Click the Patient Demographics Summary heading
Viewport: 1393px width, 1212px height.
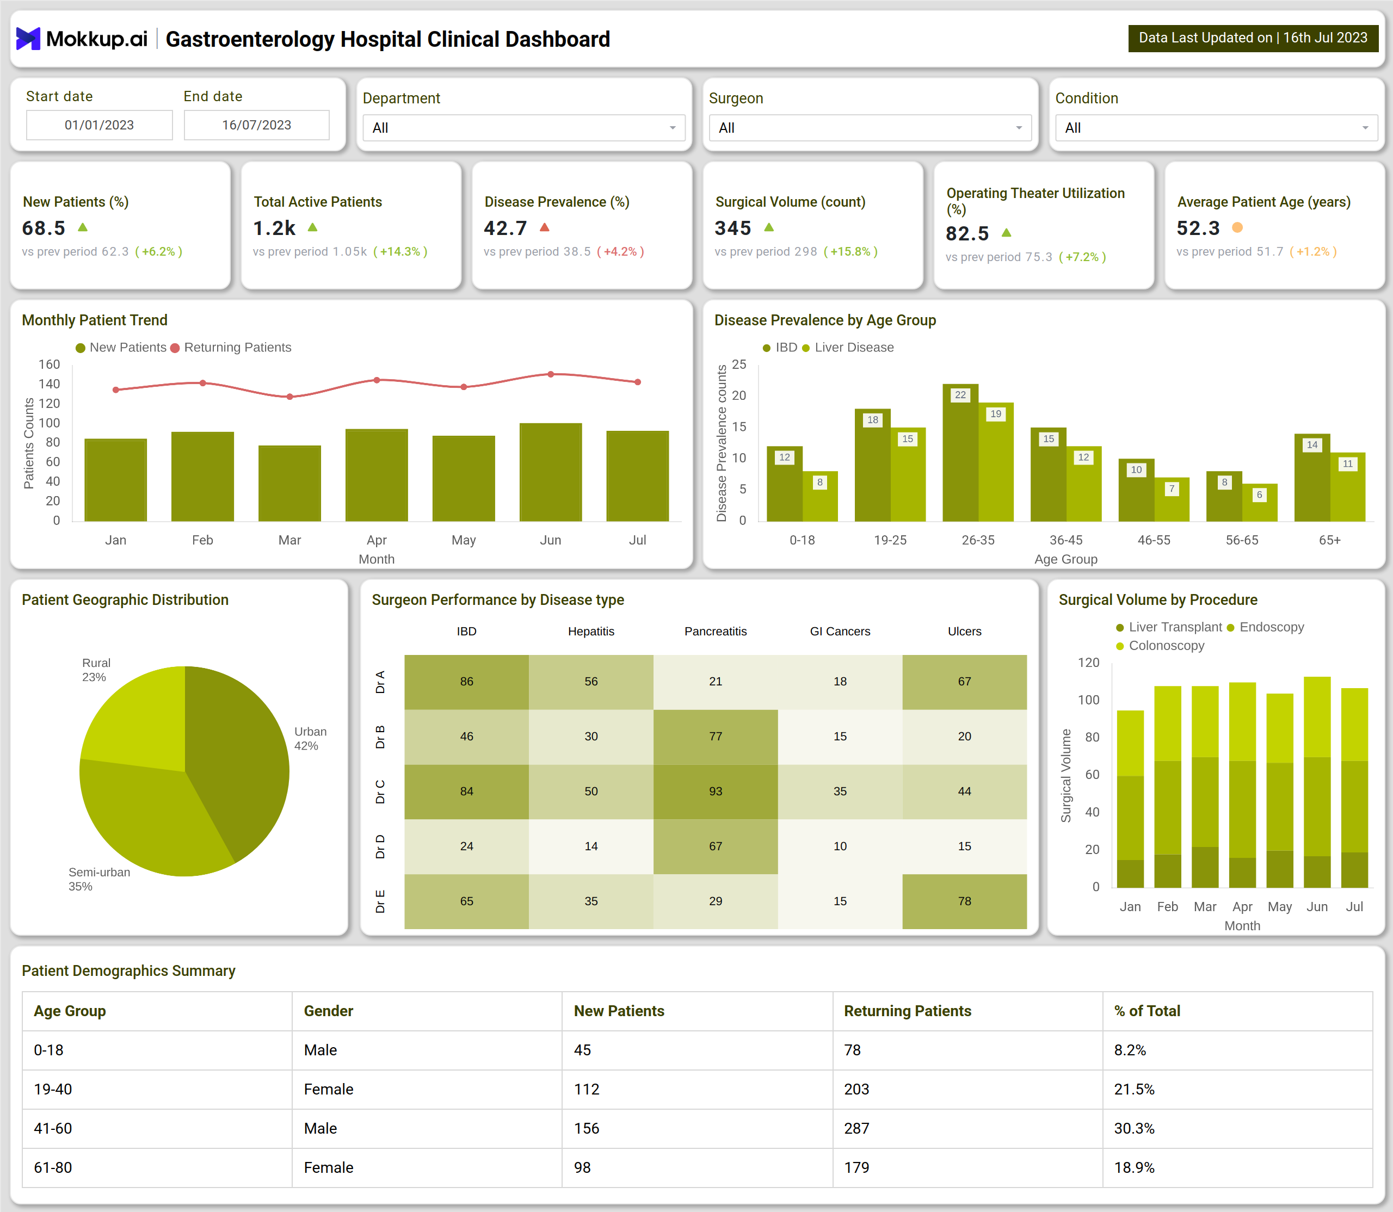tap(128, 970)
